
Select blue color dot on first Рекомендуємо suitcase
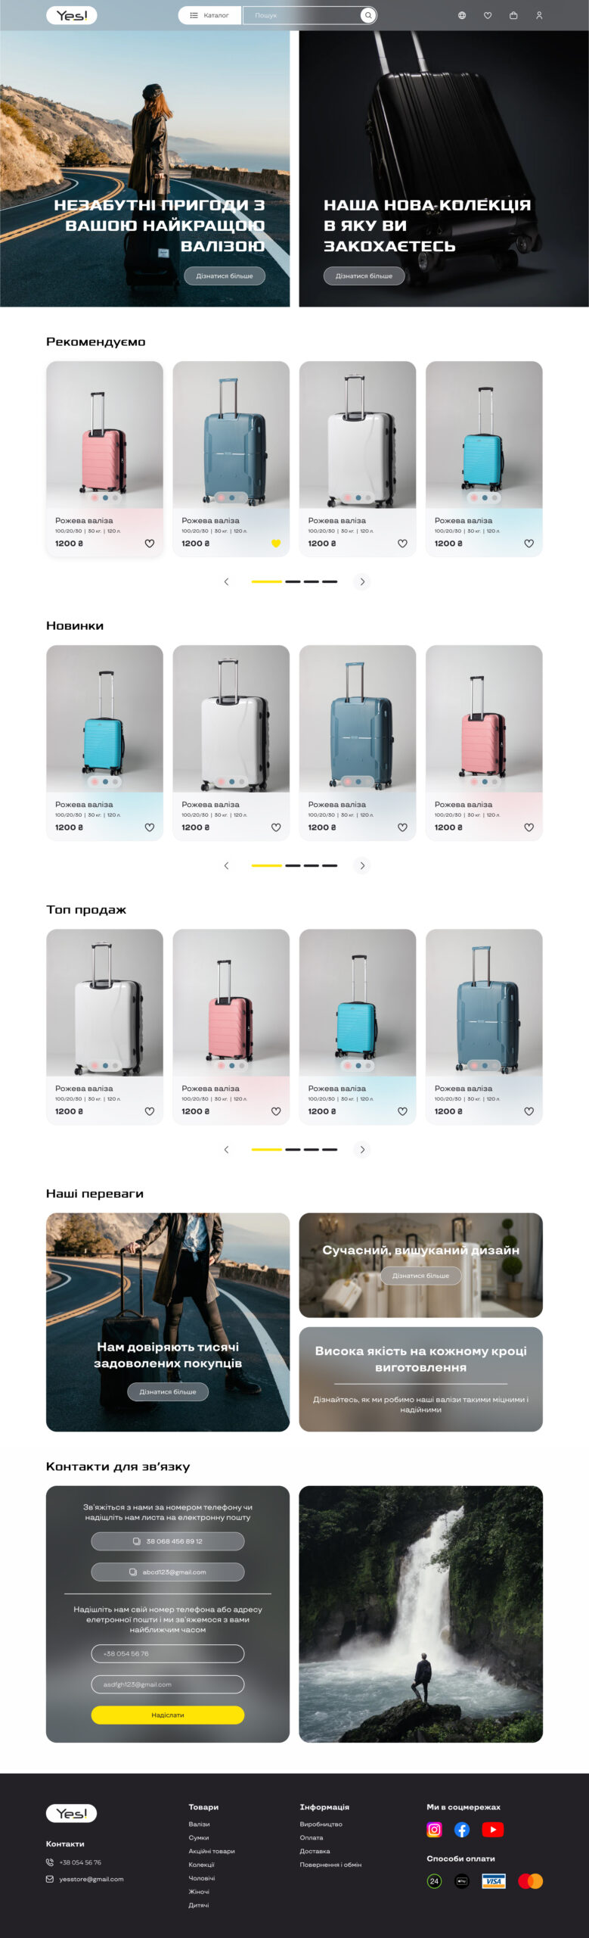pyautogui.click(x=105, y=497)
